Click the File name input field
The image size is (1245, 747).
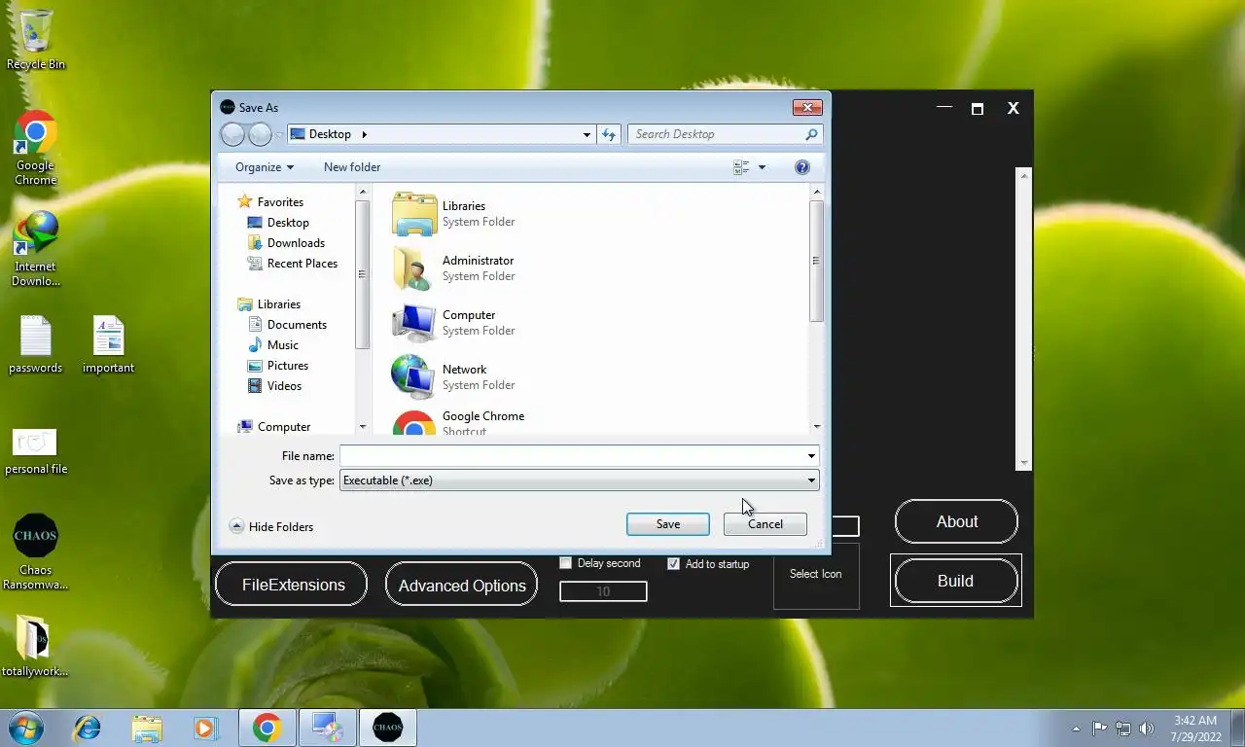pos(572,456)
